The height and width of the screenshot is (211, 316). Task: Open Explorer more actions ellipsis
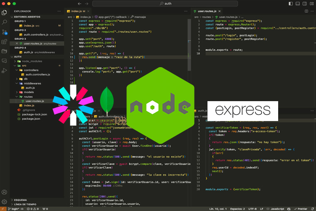click(59, 11)
